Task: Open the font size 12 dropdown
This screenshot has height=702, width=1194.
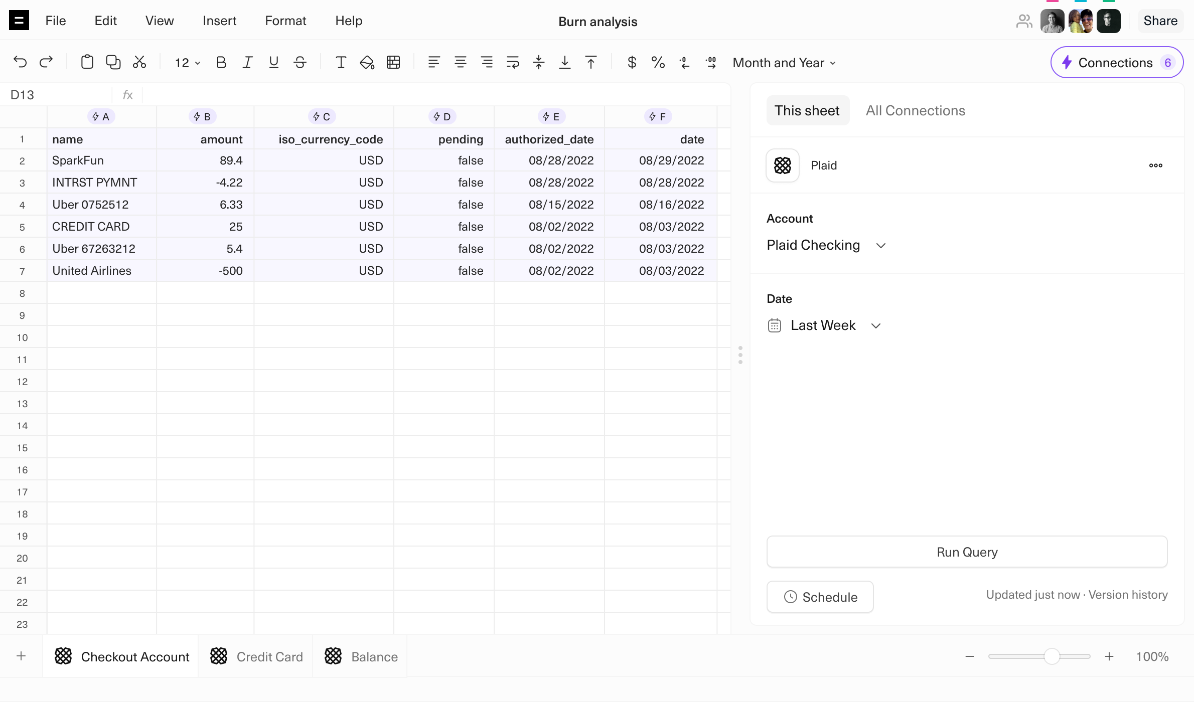Action: pos(187,63)
